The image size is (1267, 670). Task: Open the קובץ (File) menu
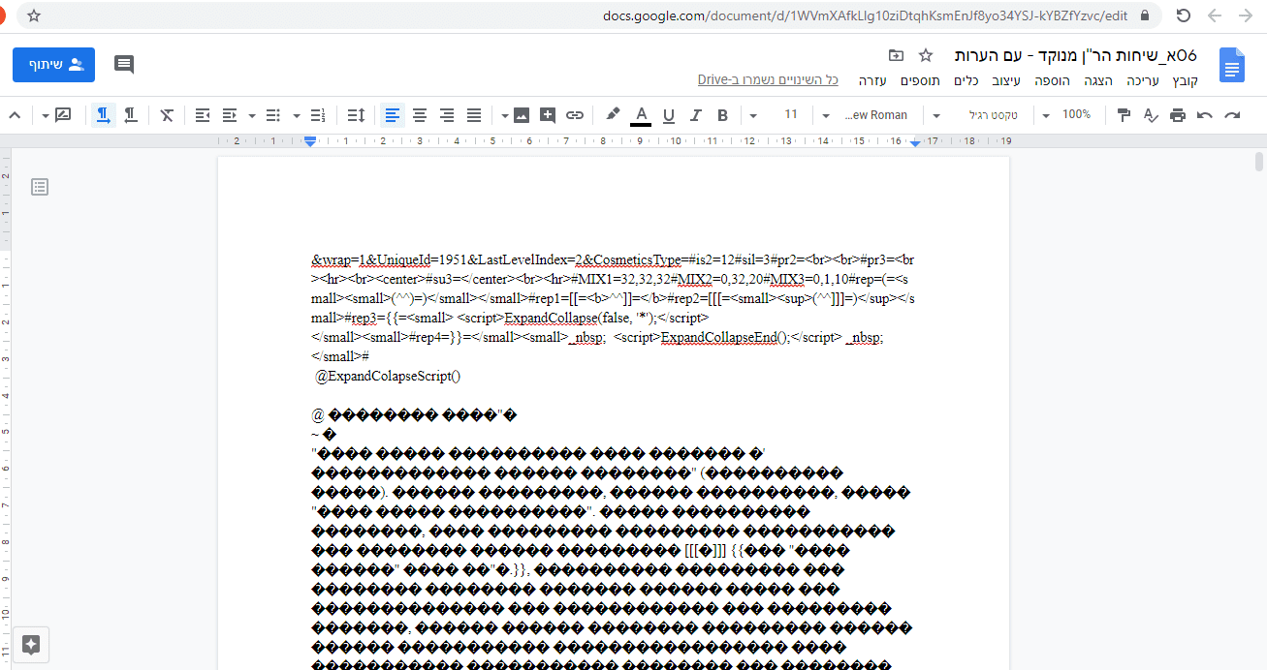tap(1185, 80)
